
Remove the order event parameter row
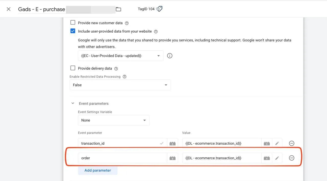(291, 158)
